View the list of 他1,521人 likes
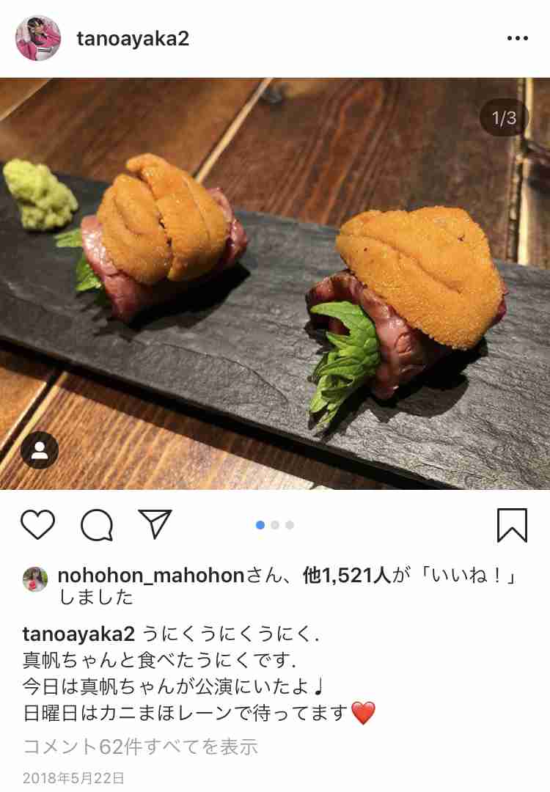This screenshot has width=550, height=792. (x=346, y=576)
